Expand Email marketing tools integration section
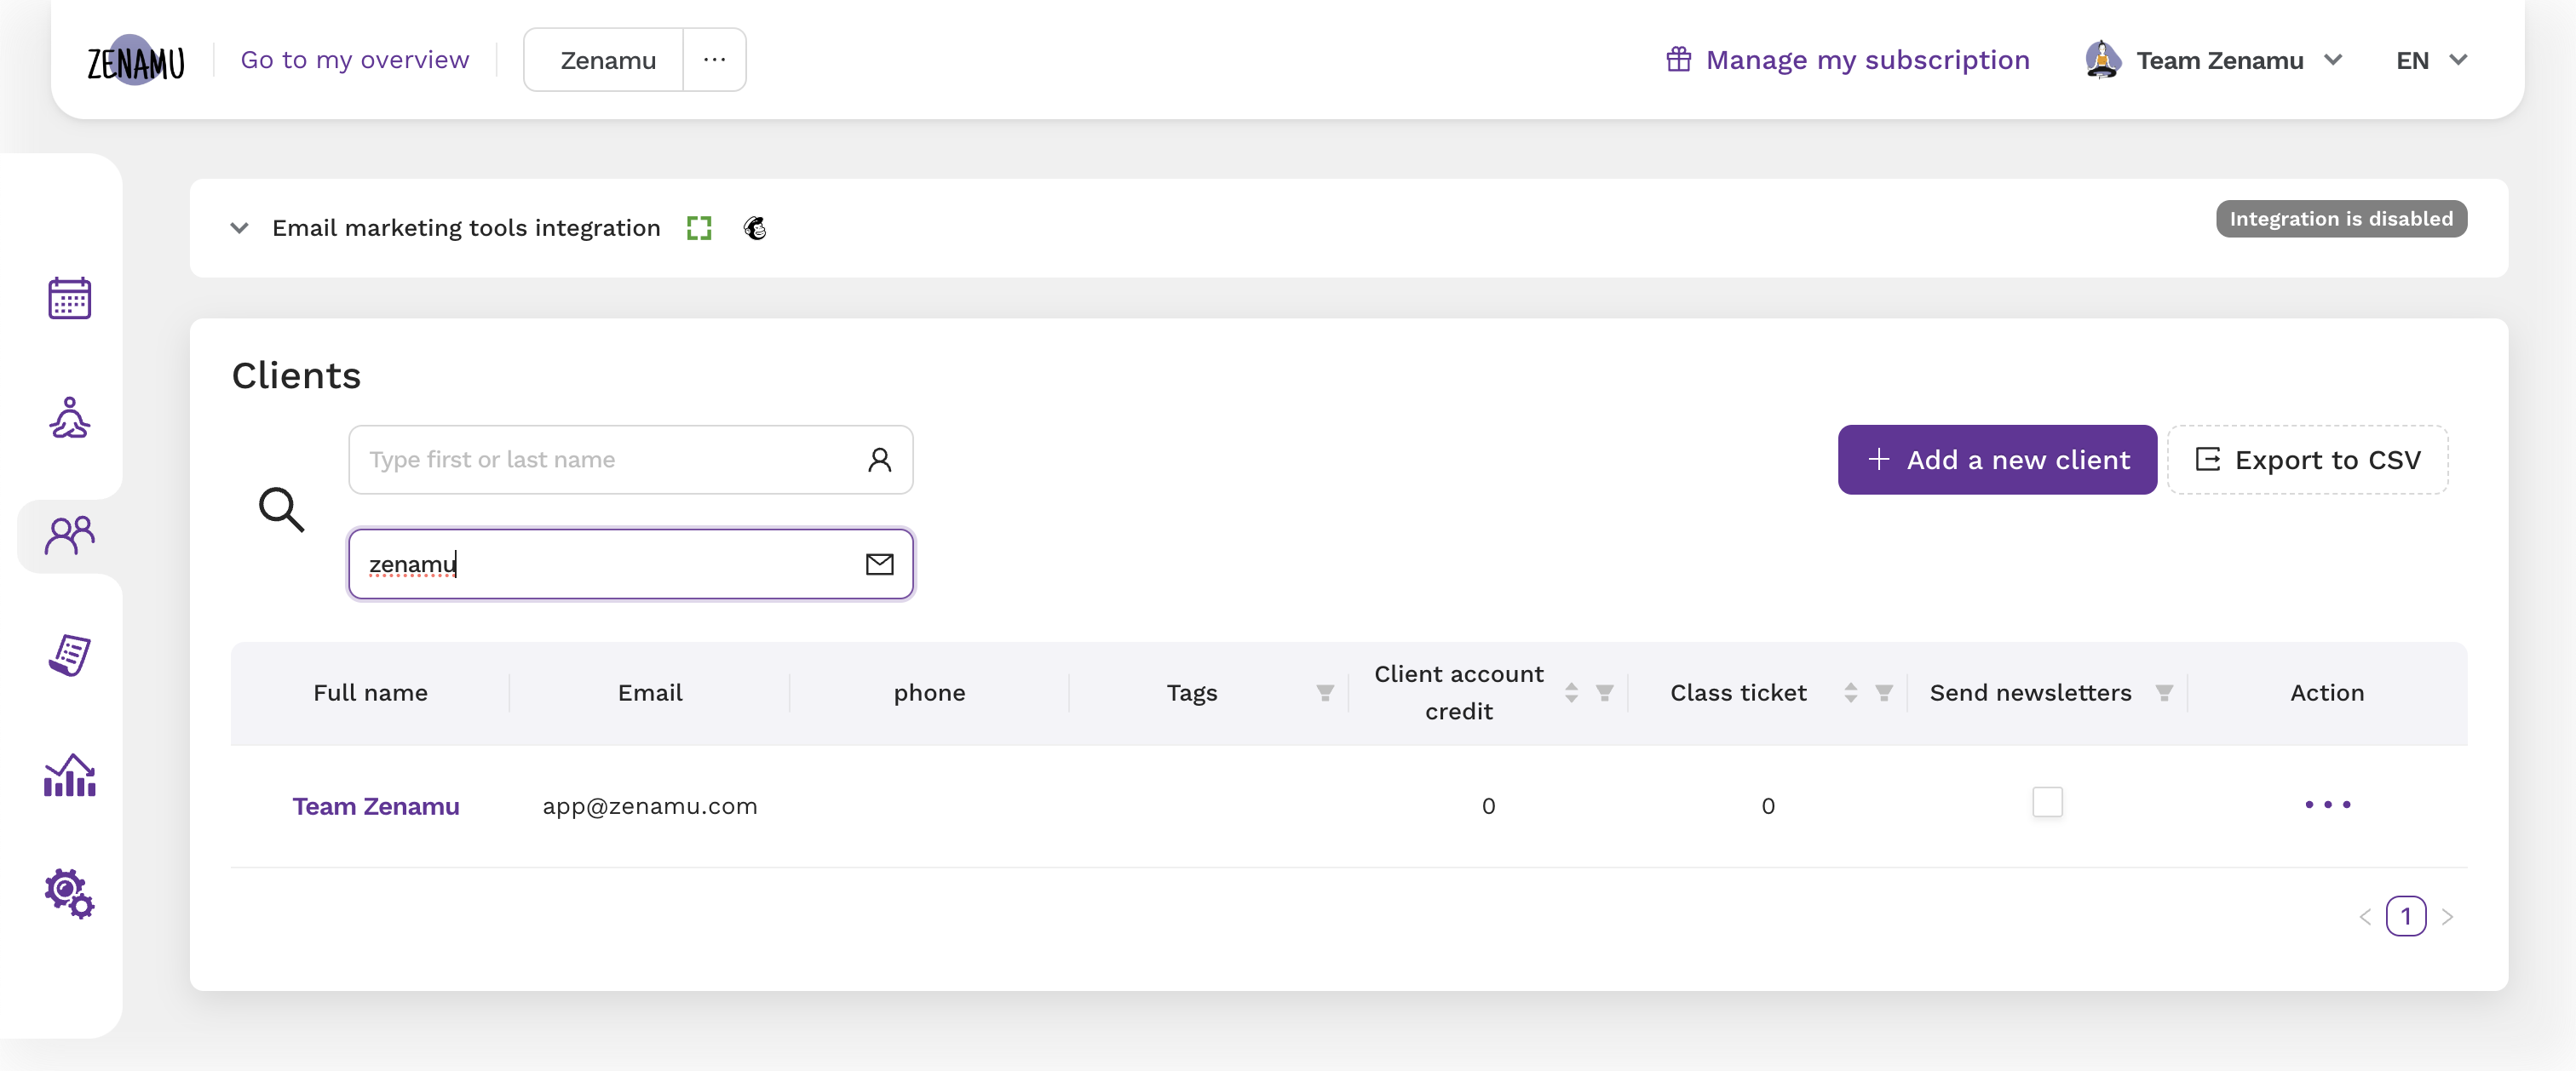 click(240, 228)
